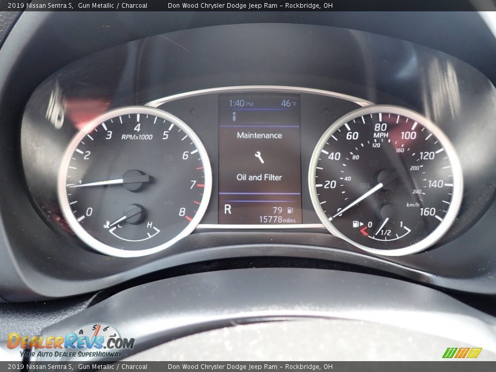Click the red low-fuel mark on the fuel gauge
The width and height of the screenshot is (496, 372).
[363, 232]
